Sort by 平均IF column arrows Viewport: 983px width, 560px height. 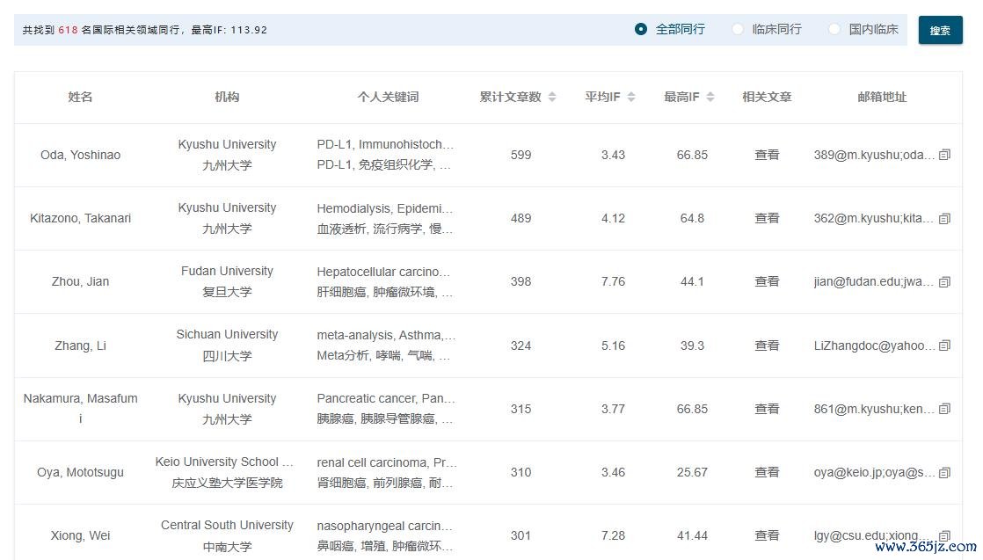click(x=630, y=98)
